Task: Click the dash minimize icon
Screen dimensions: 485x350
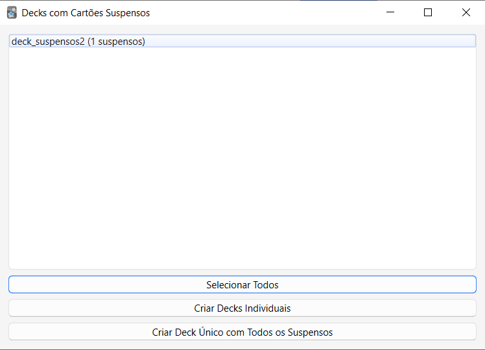Action: [390, 12]
